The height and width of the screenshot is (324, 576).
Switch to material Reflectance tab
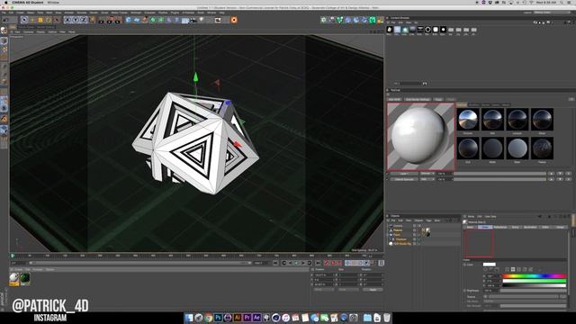[x=500, y=227]
